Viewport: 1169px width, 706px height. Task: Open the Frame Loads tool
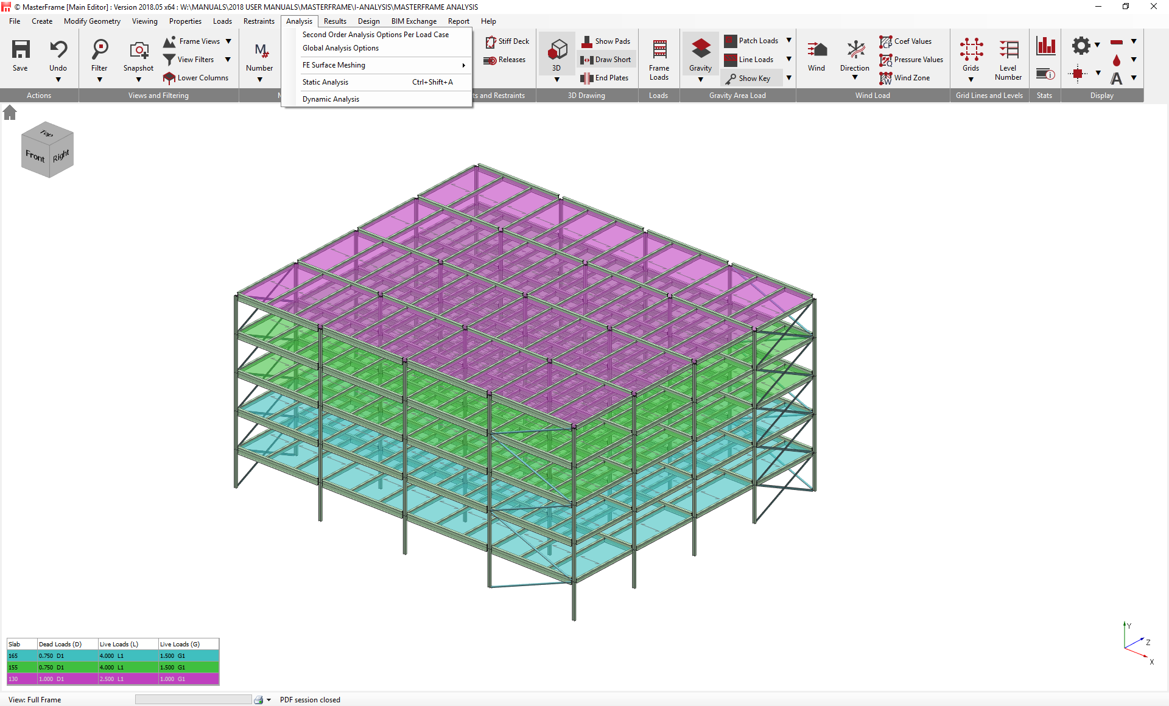tap(659, 49)
